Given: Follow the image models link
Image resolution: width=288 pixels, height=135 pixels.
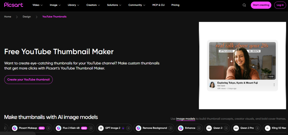Looking at the screenshot, I should click(x=186, y=119).
